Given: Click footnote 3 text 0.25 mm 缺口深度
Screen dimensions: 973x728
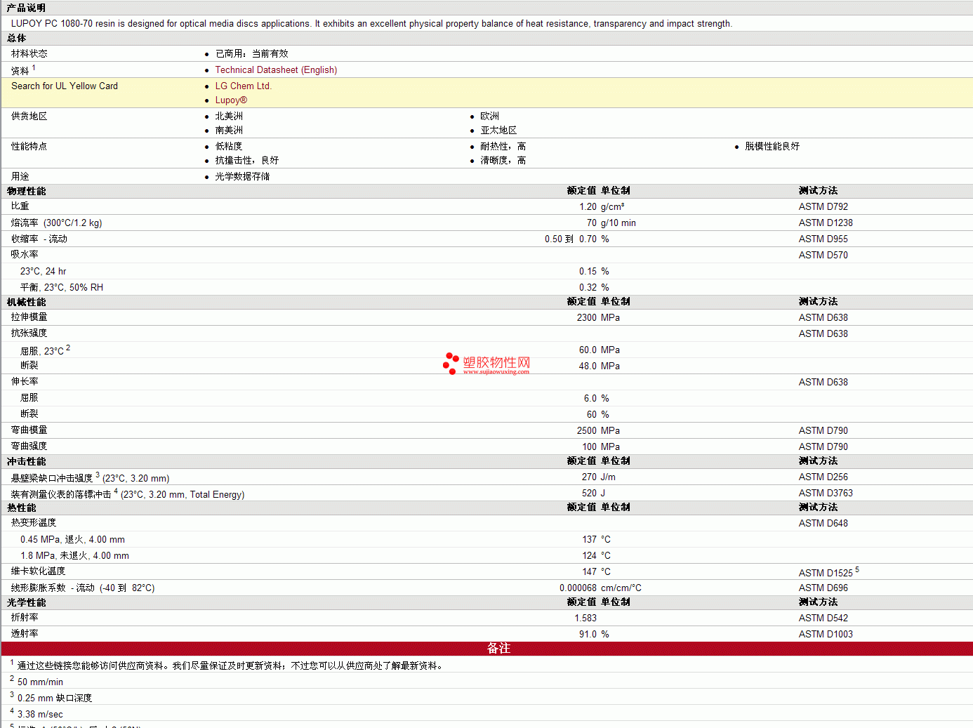Looking at the screenshot, I should click(55, 699).
